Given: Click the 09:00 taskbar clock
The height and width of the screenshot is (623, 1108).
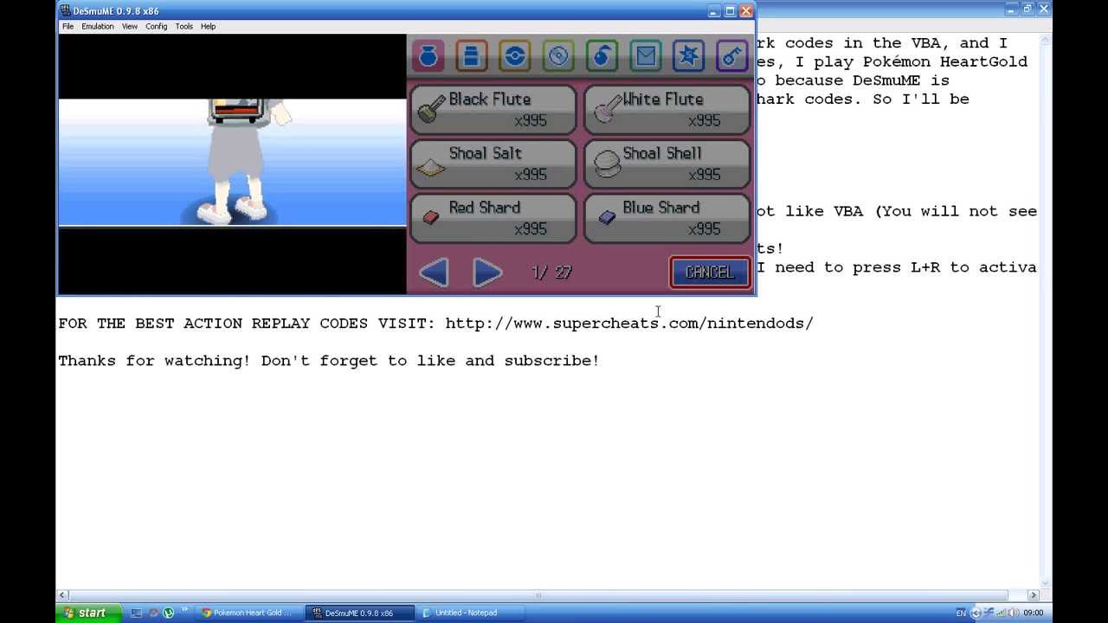Looking at the screenshot, I should tap(1033, 613).
